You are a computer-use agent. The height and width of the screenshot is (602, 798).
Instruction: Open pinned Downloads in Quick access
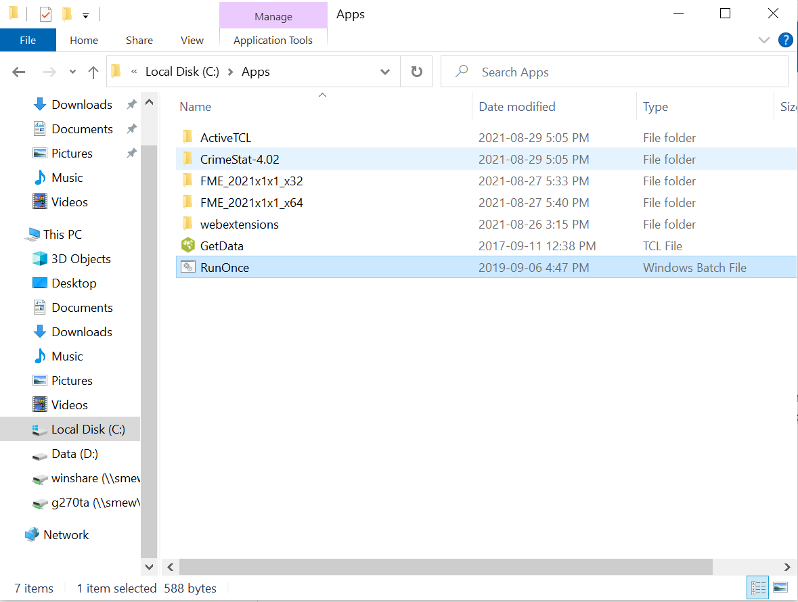point(82,105)
